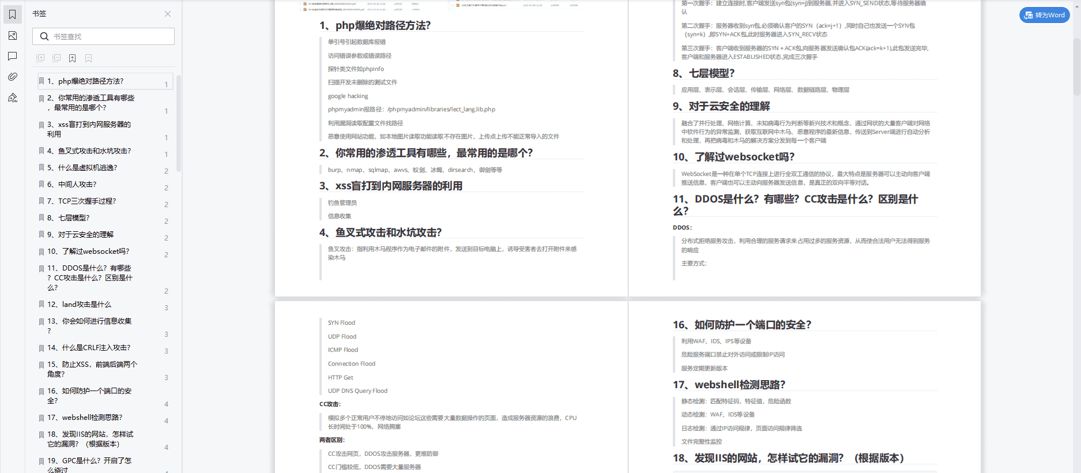The width and height of the screenshot is (1081, 473).
Task: Click the text ICMP Flood
Action: click(x=343, y=350)
